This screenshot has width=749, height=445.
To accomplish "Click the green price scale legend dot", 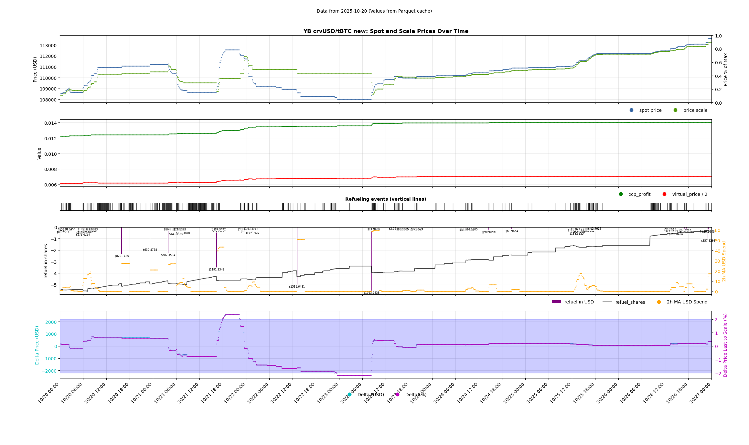I will pos(675,110).
